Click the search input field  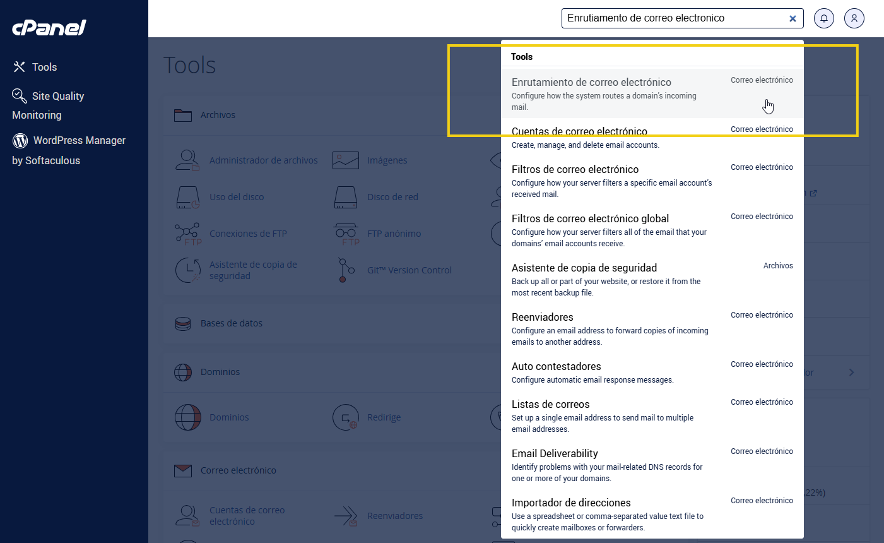[x=672, y=18]
